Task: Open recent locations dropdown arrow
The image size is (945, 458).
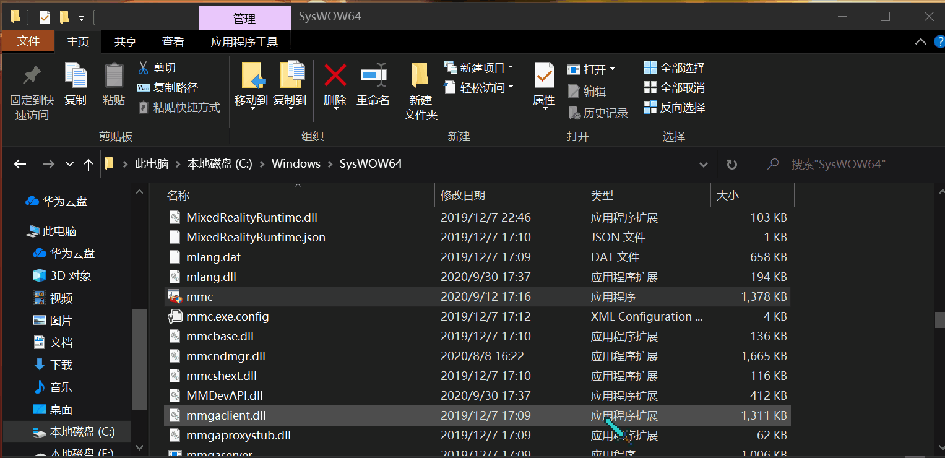Action: pyautogui.click(x=69, y=164)
